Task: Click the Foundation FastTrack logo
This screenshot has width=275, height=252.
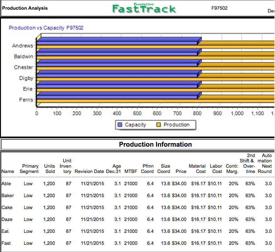Action: pos(144,8)
